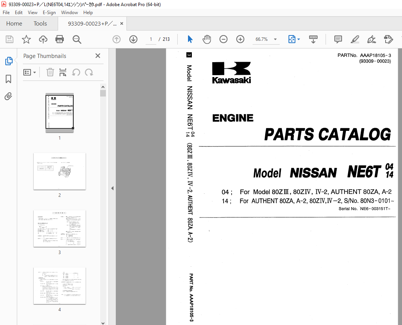The image size is (402, 325).
Task: Select the 93309-00023+P document tab
Action: [92, 24]
